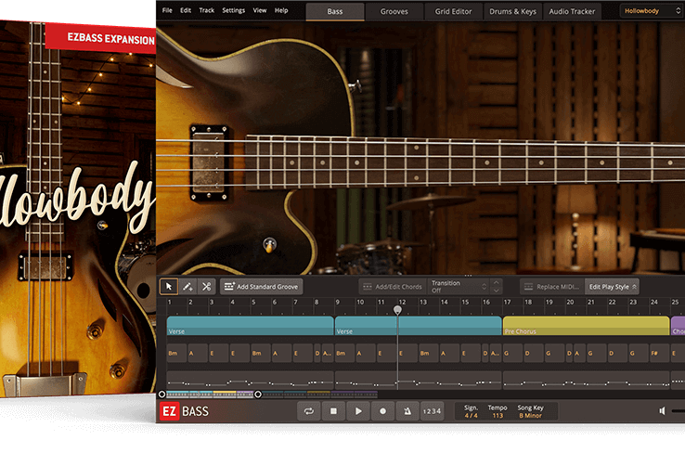Viewport: 685px width, 453px height.
Task: Switch to the Grooves tab
Action: pos(394,12)
